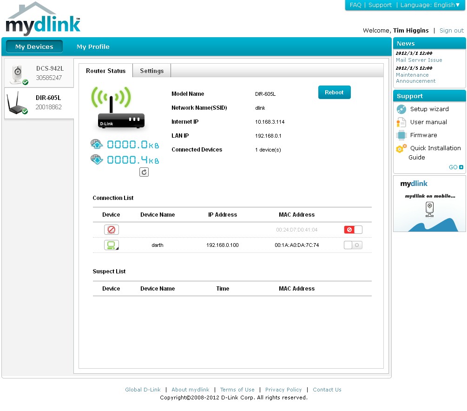This screenshot has height=411, width=467.
Task: Click the DIR-605L router icon in sidebar
Action: pos(17,103)
